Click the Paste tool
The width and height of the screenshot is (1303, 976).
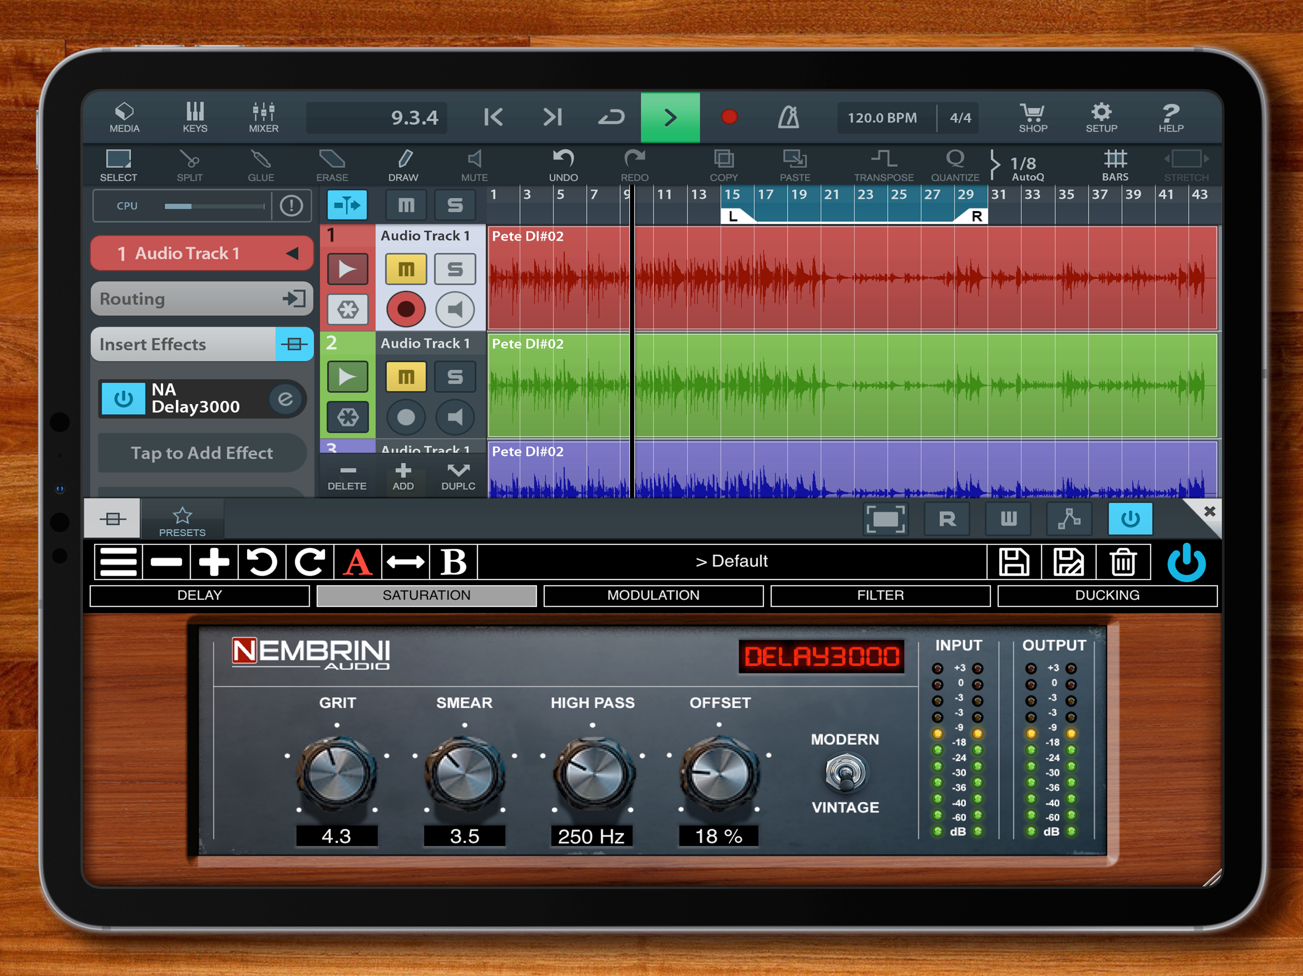795,165
